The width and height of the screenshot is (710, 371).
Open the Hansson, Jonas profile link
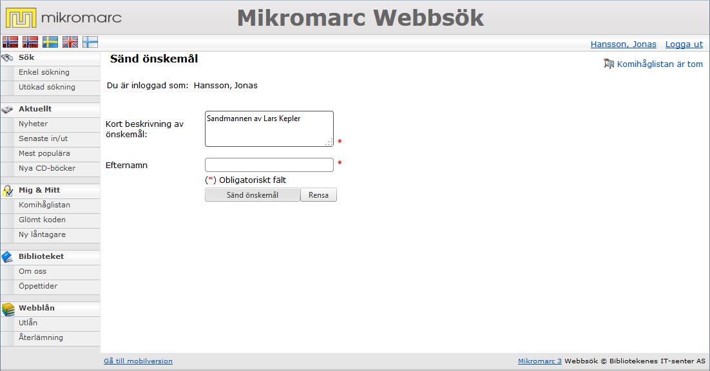click(x=623, y=44)
